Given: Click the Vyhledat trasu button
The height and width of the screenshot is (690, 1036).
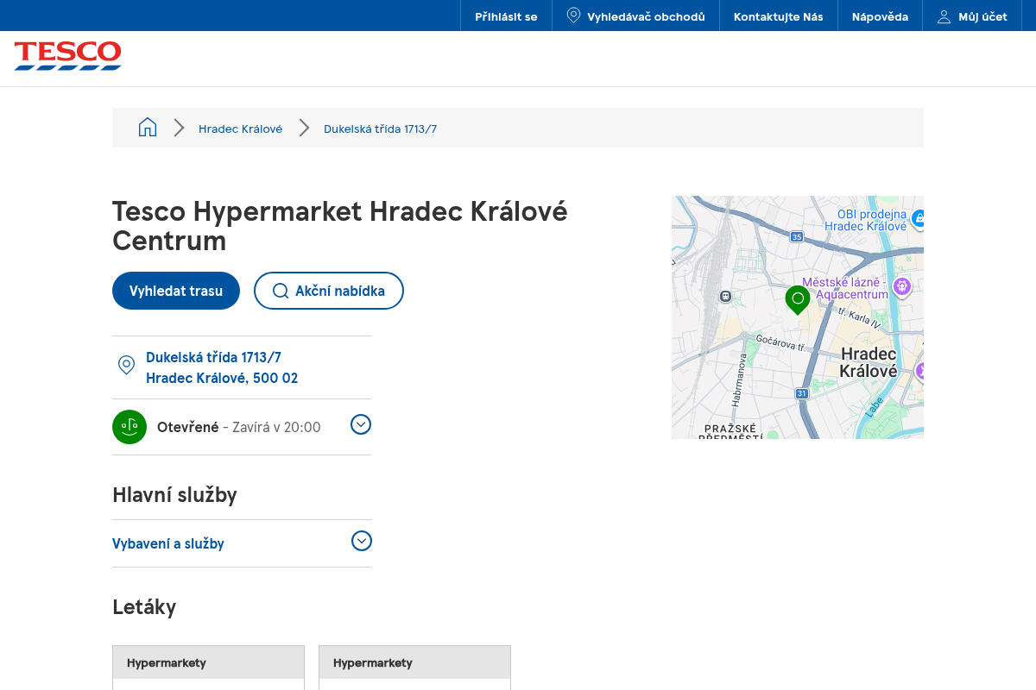Looking at the screenshot, I should (x=176, y=291).
